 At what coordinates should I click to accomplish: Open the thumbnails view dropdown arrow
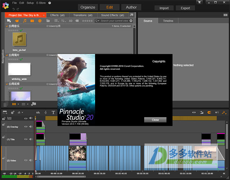18,104
